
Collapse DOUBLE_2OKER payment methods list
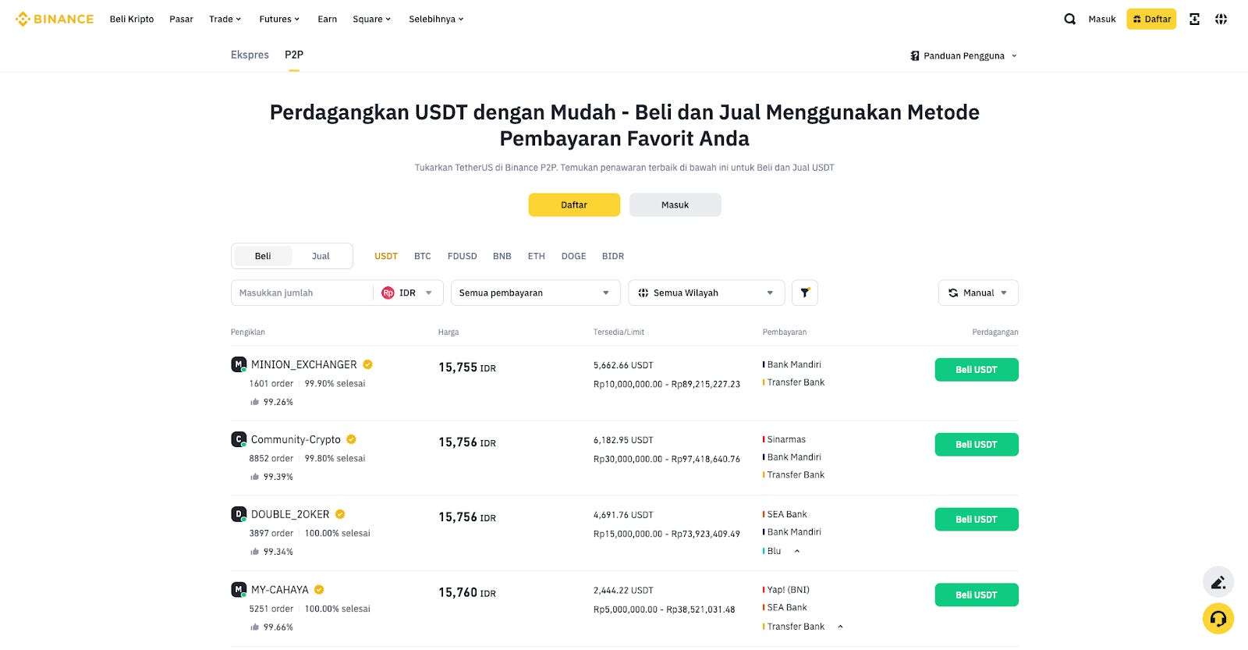pyautogui.click(x=797, y=551)
